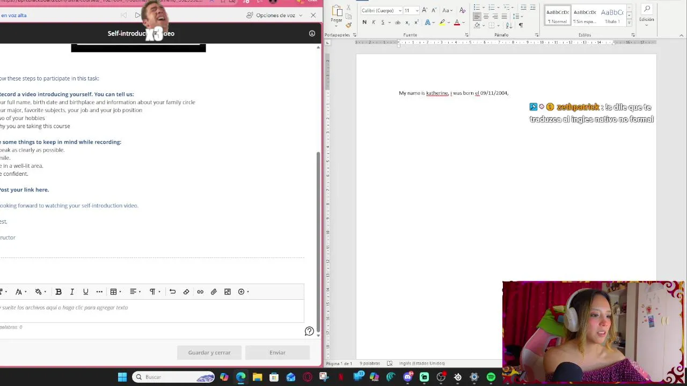Click the Enviar button
The image size is (687, 386).
point(277,353)
